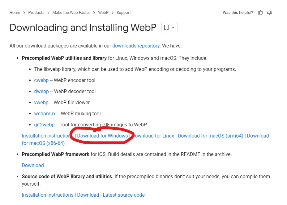This screenshot has width=287, height=205.
Task: Click the thumbs up helpful icon
Action: 260,13
